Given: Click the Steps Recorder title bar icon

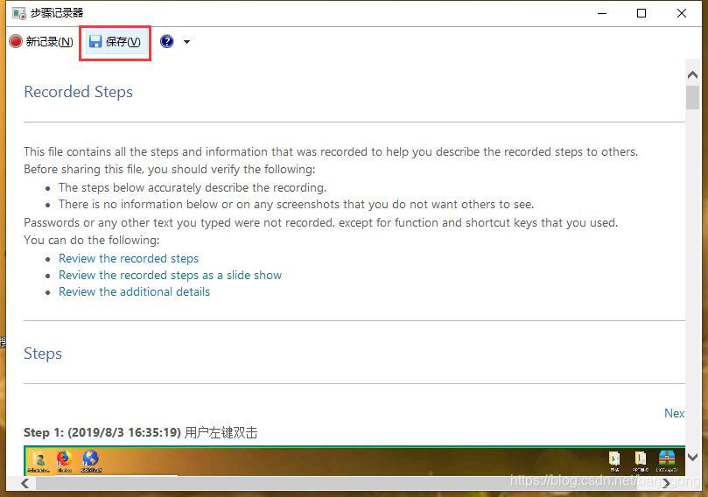Looking at the screenshot, I should click(x=19, y=13).
